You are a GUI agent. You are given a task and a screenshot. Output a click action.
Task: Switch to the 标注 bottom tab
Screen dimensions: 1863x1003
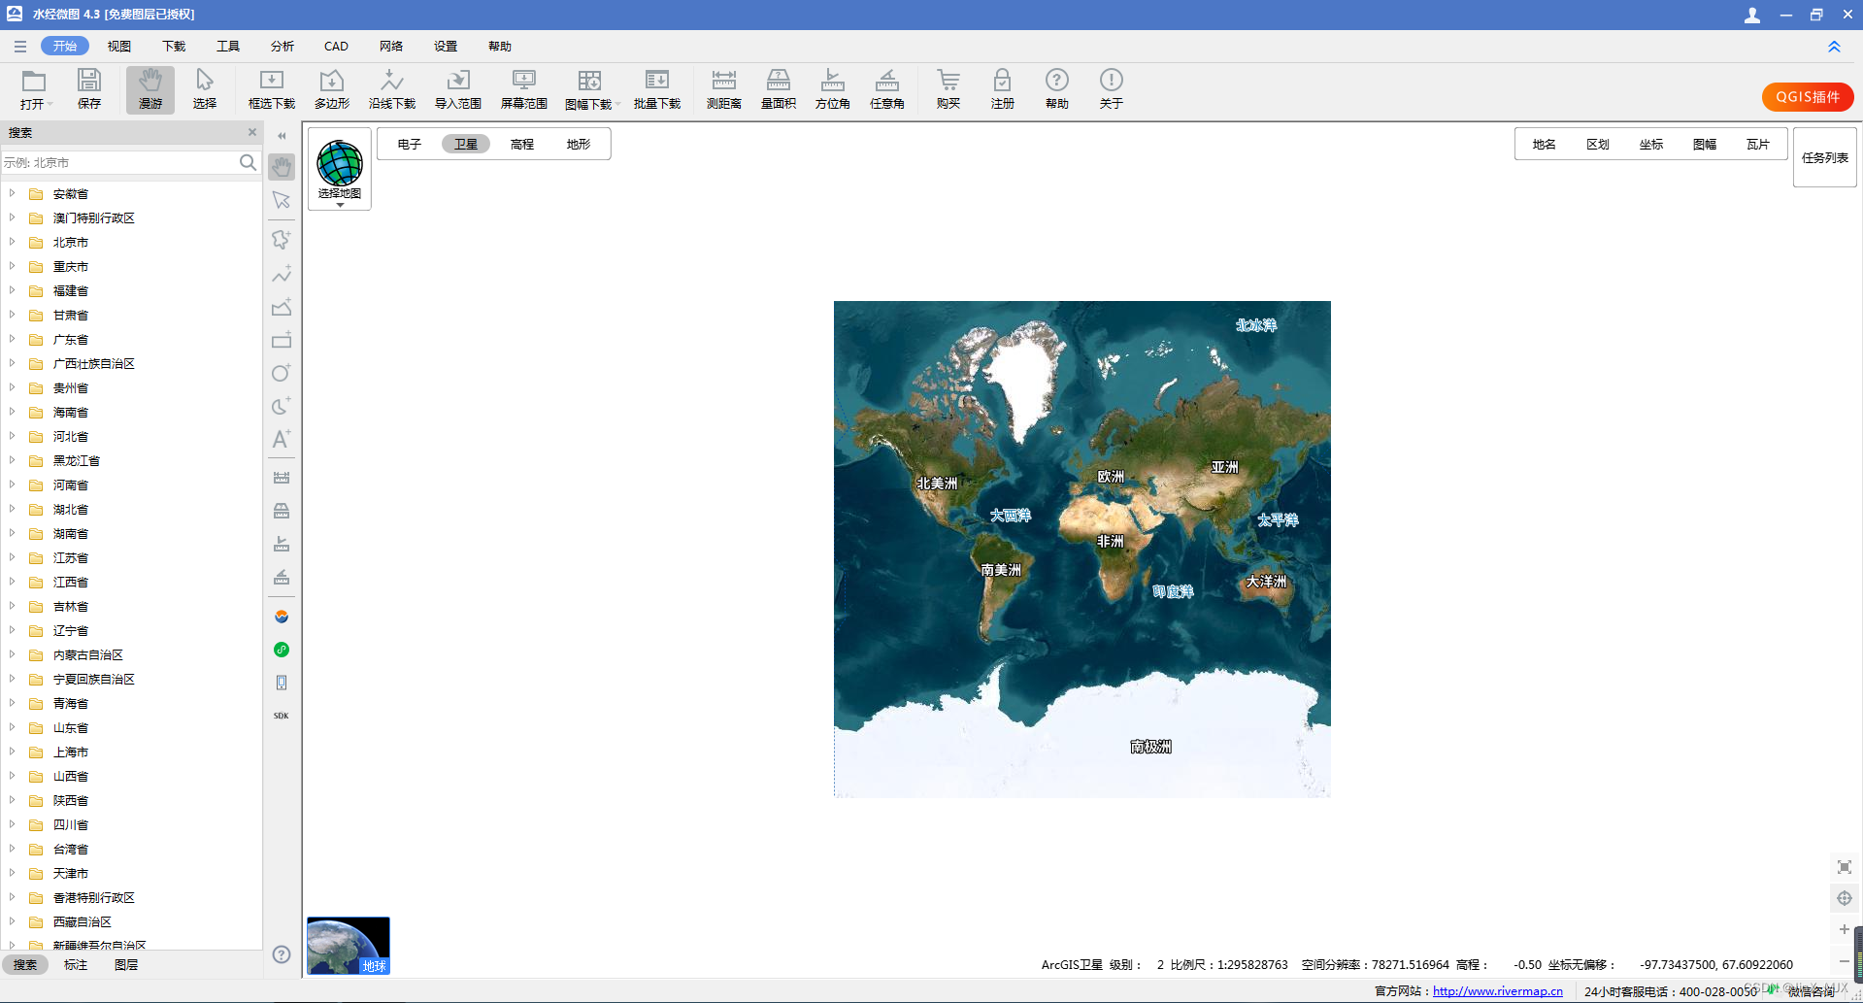76,964
